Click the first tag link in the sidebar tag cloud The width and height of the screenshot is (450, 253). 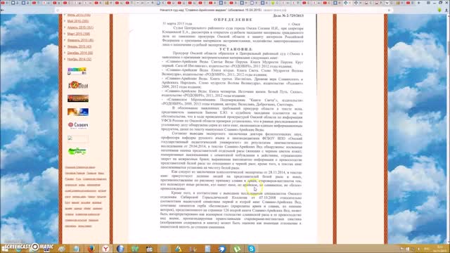coord(80,167)
